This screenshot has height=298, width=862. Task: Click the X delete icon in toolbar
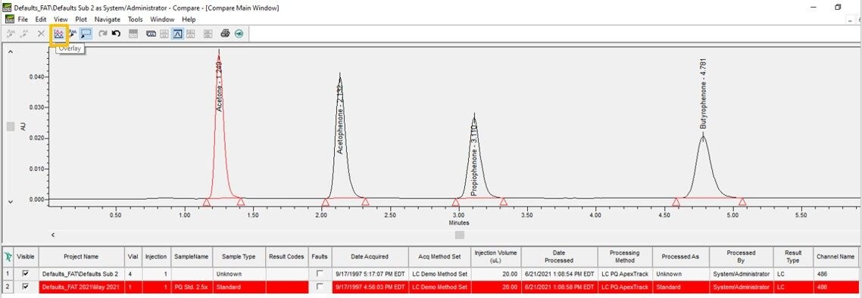tap(41, 33)
